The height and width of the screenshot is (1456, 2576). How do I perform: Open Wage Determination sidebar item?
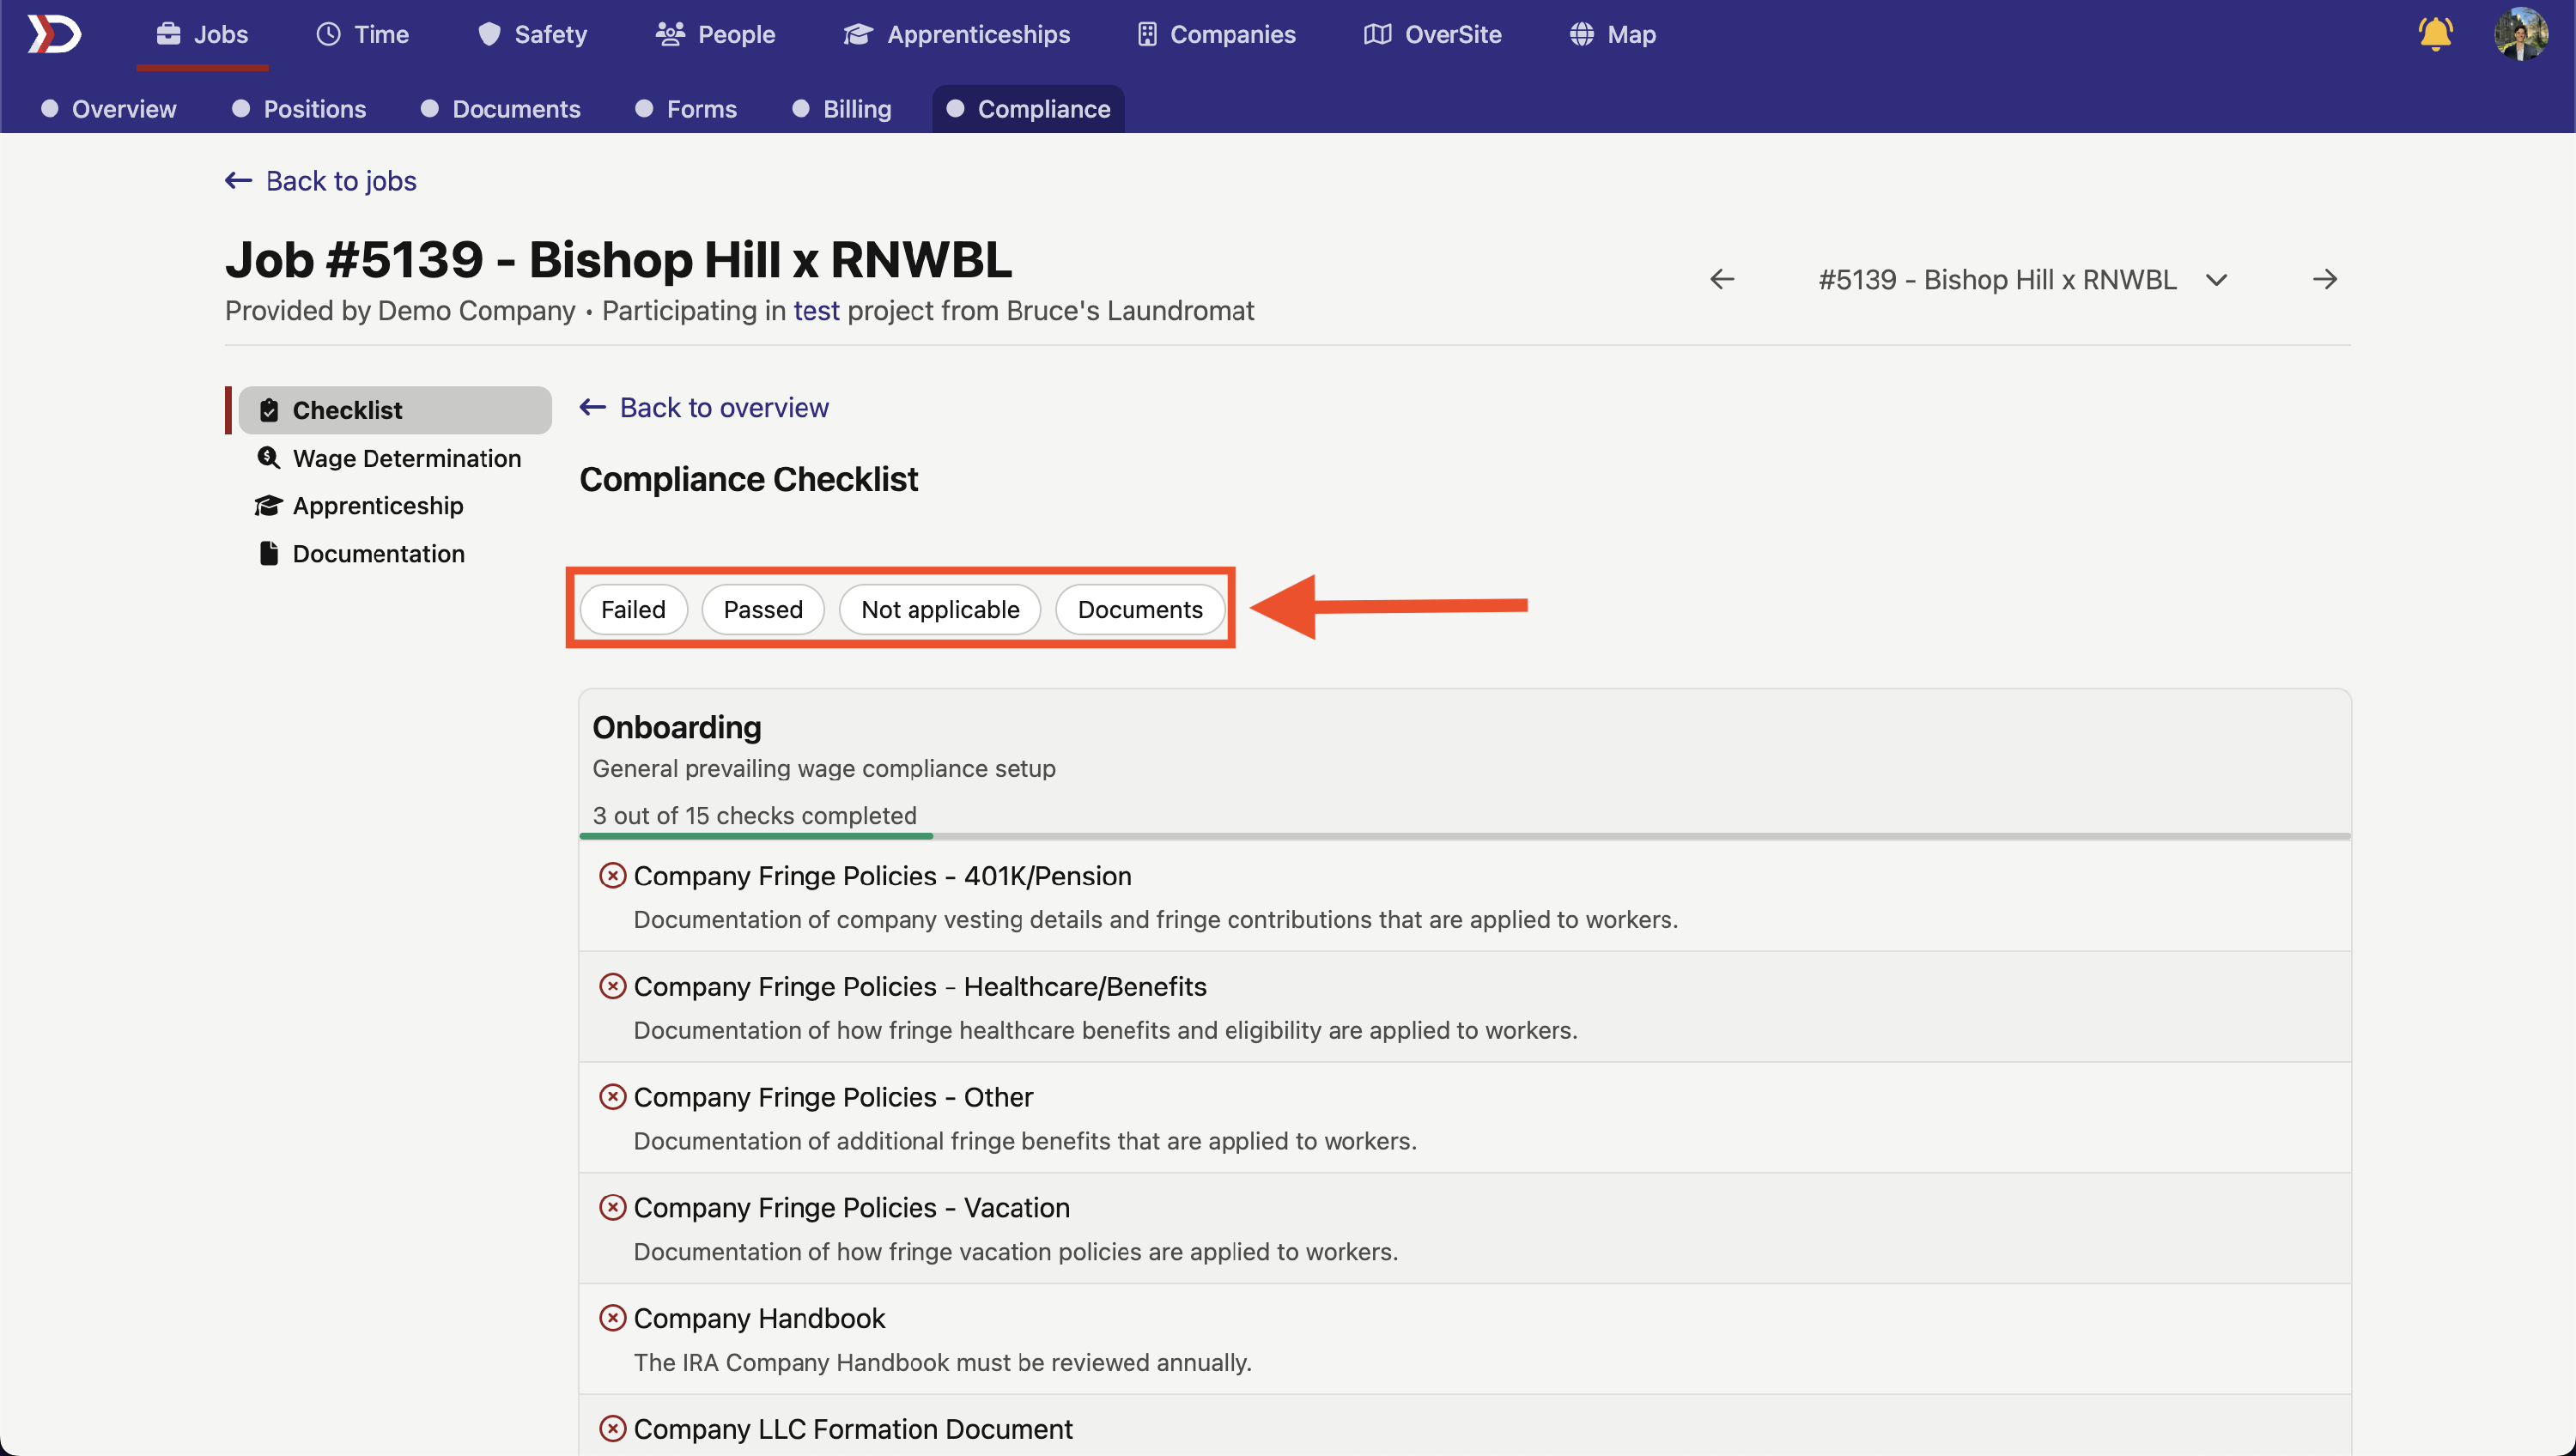coord(406,458)
